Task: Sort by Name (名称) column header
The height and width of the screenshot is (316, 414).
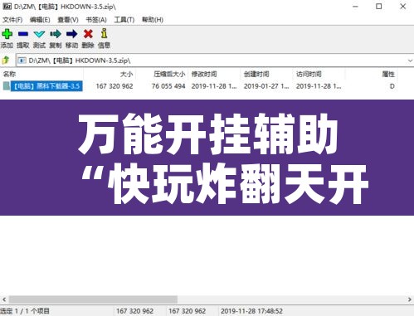Action: (x=41, y=74)
